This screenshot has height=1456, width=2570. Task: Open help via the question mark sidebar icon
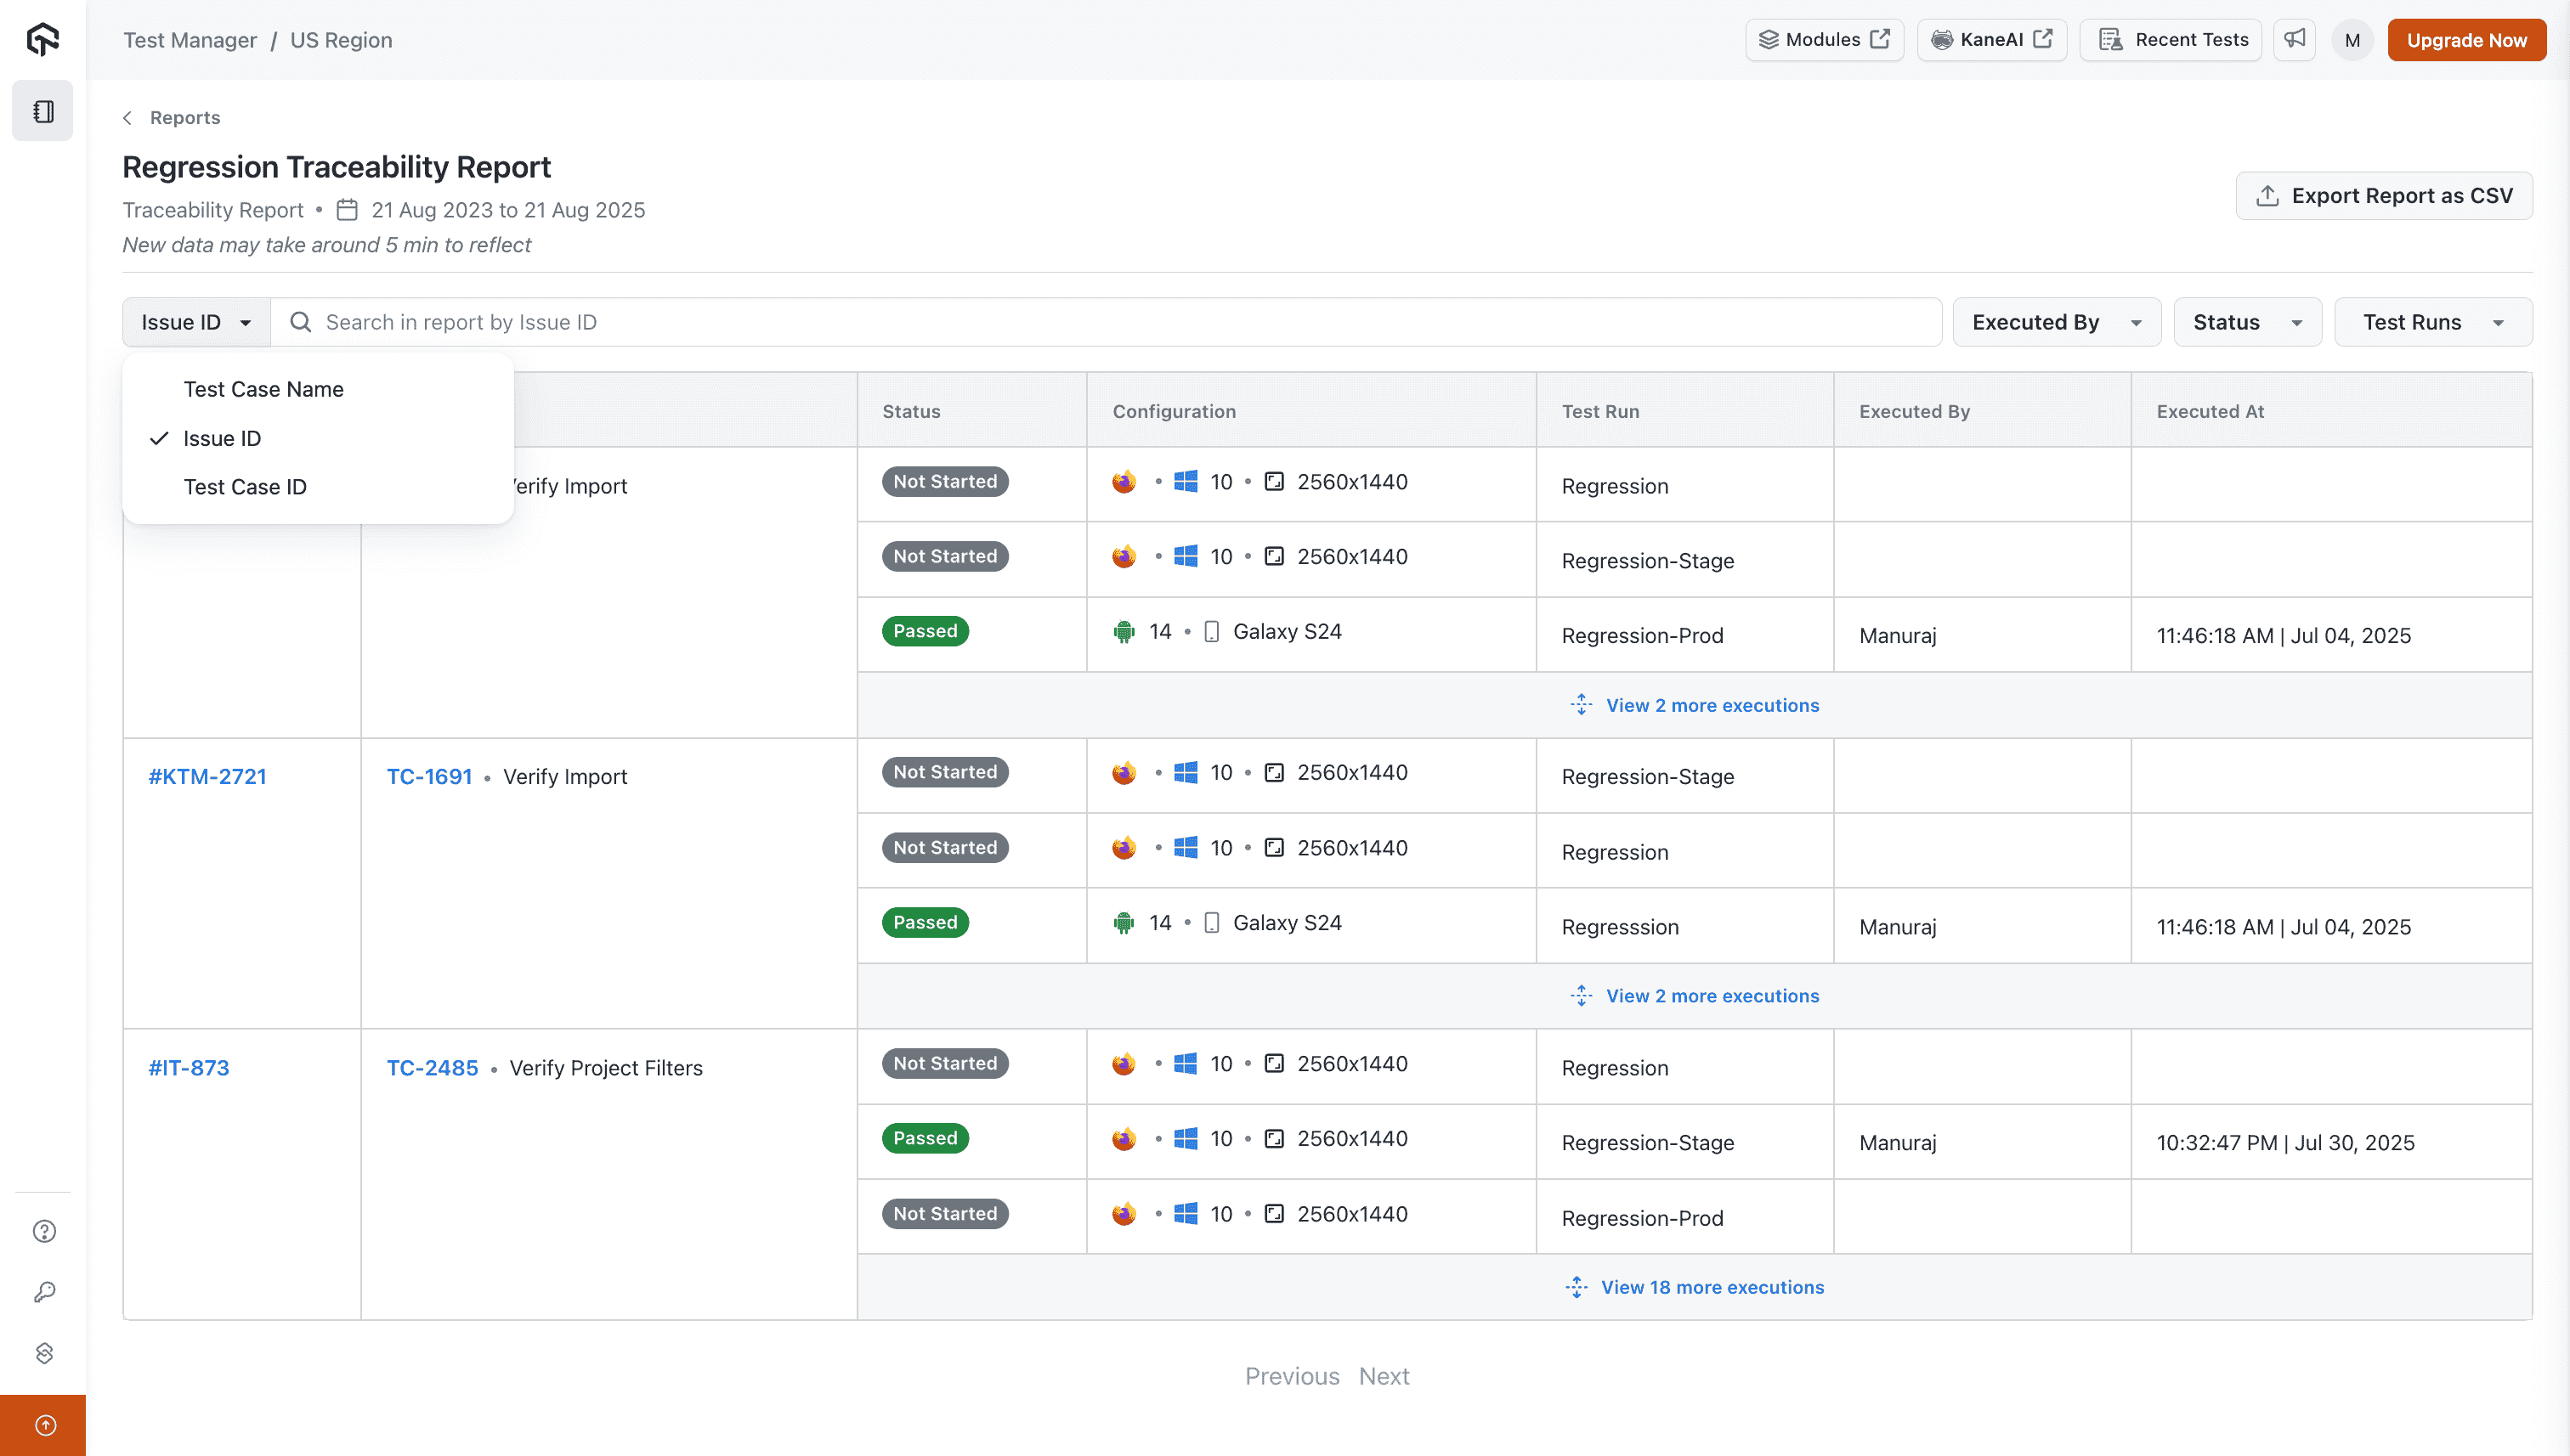[x=43, y=1231]
